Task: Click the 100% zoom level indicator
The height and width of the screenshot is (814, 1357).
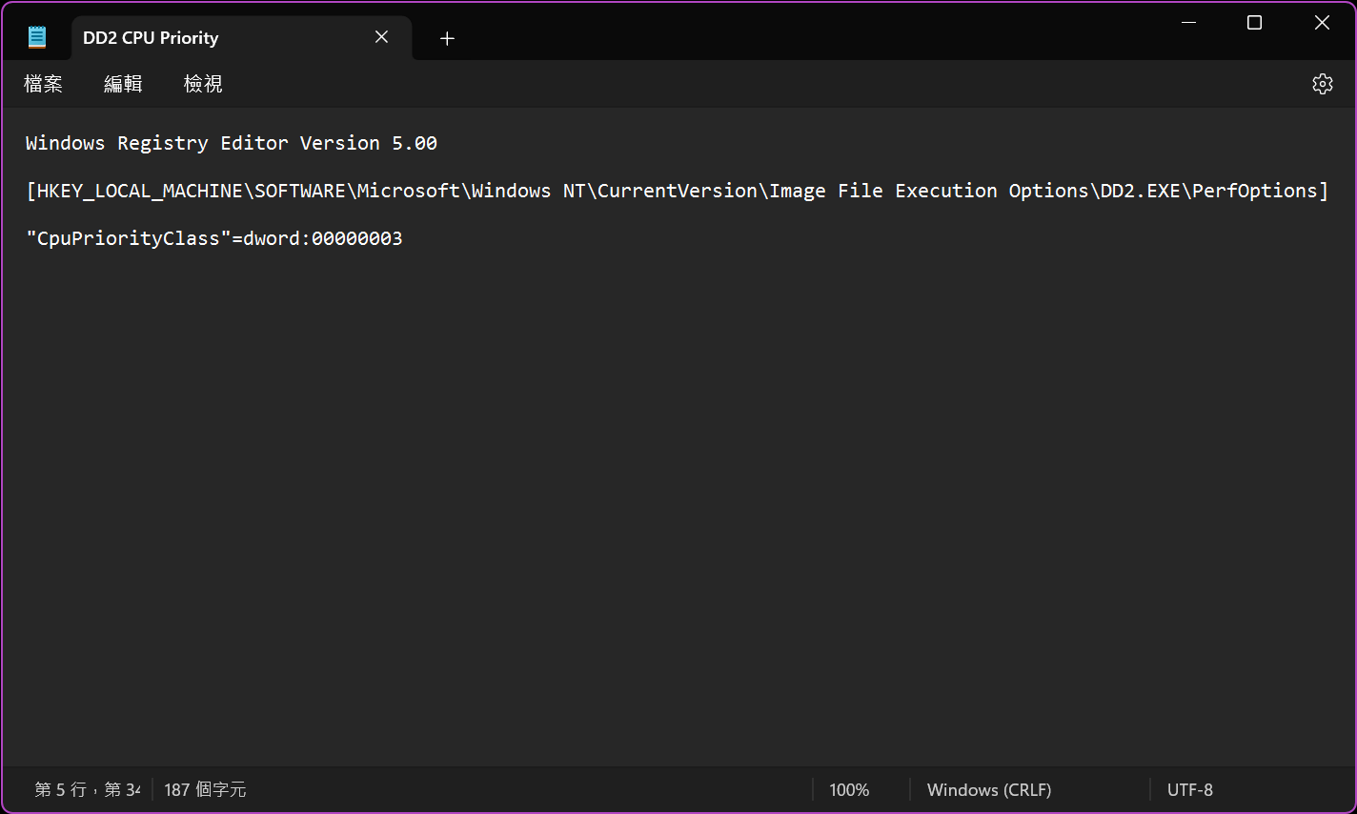Action: pos(848,789)
